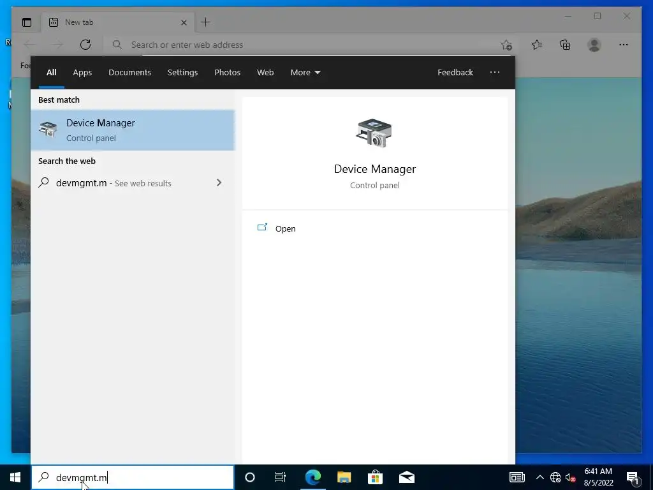Image resolution: width=653 pixels, height=490 pixels.
Task: Switch to the Settings search tab
Action: coord(182,73)
